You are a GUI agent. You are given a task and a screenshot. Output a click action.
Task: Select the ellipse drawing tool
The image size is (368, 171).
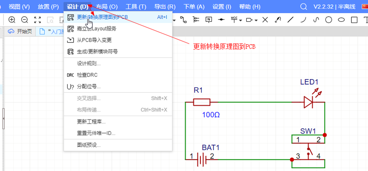pos(342,20)
